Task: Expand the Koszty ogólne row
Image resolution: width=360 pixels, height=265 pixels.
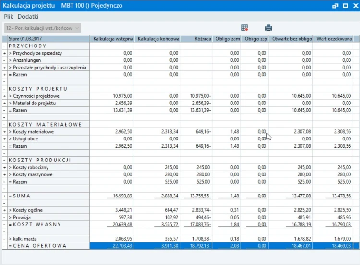Action: (x=4, y=210)
